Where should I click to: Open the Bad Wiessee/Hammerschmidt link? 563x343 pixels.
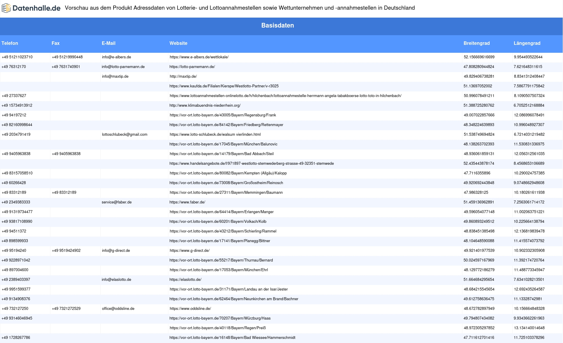click(x=232, y=338)
